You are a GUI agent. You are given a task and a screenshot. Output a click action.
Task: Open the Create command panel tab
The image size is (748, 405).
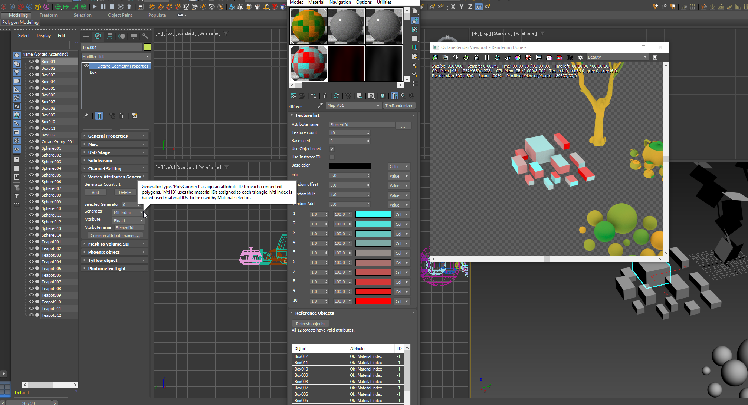[86, 36]
